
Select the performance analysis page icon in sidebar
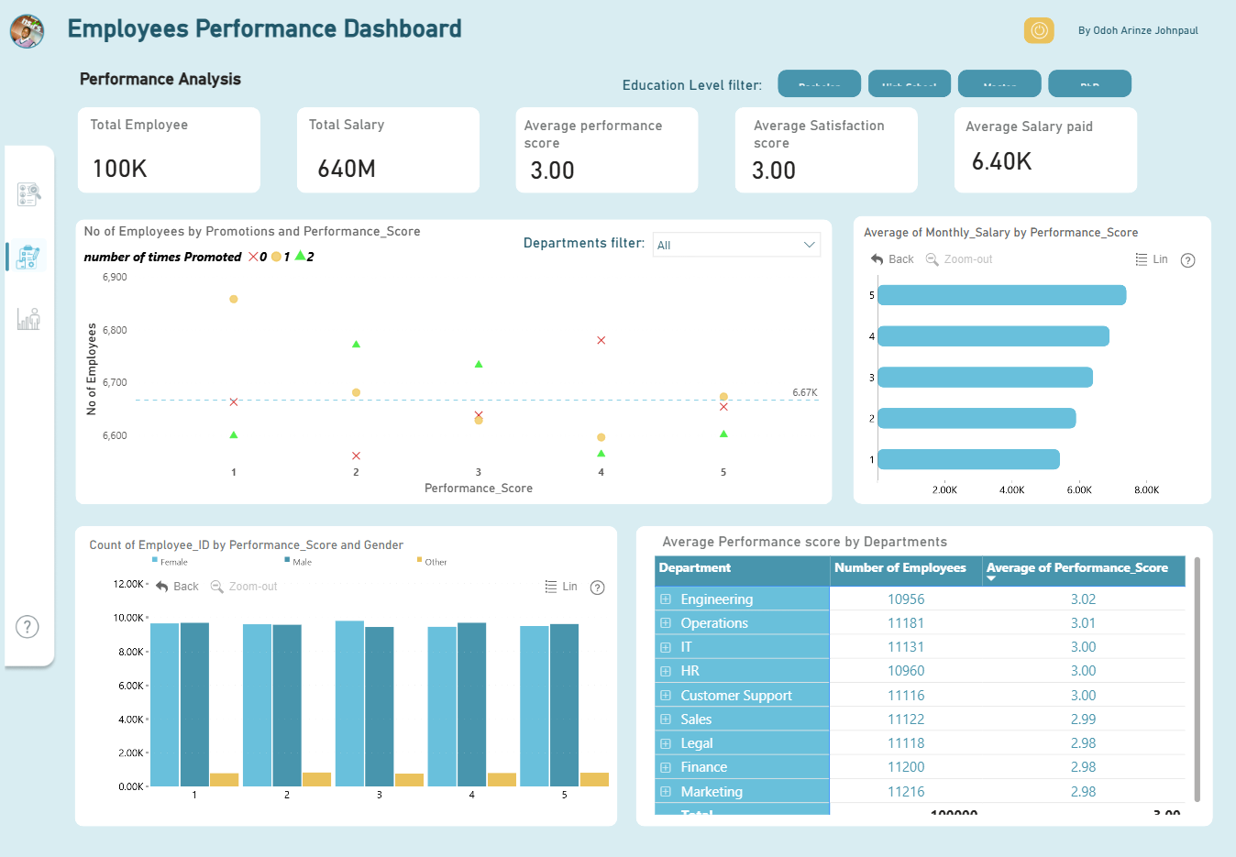click(28, 257)
